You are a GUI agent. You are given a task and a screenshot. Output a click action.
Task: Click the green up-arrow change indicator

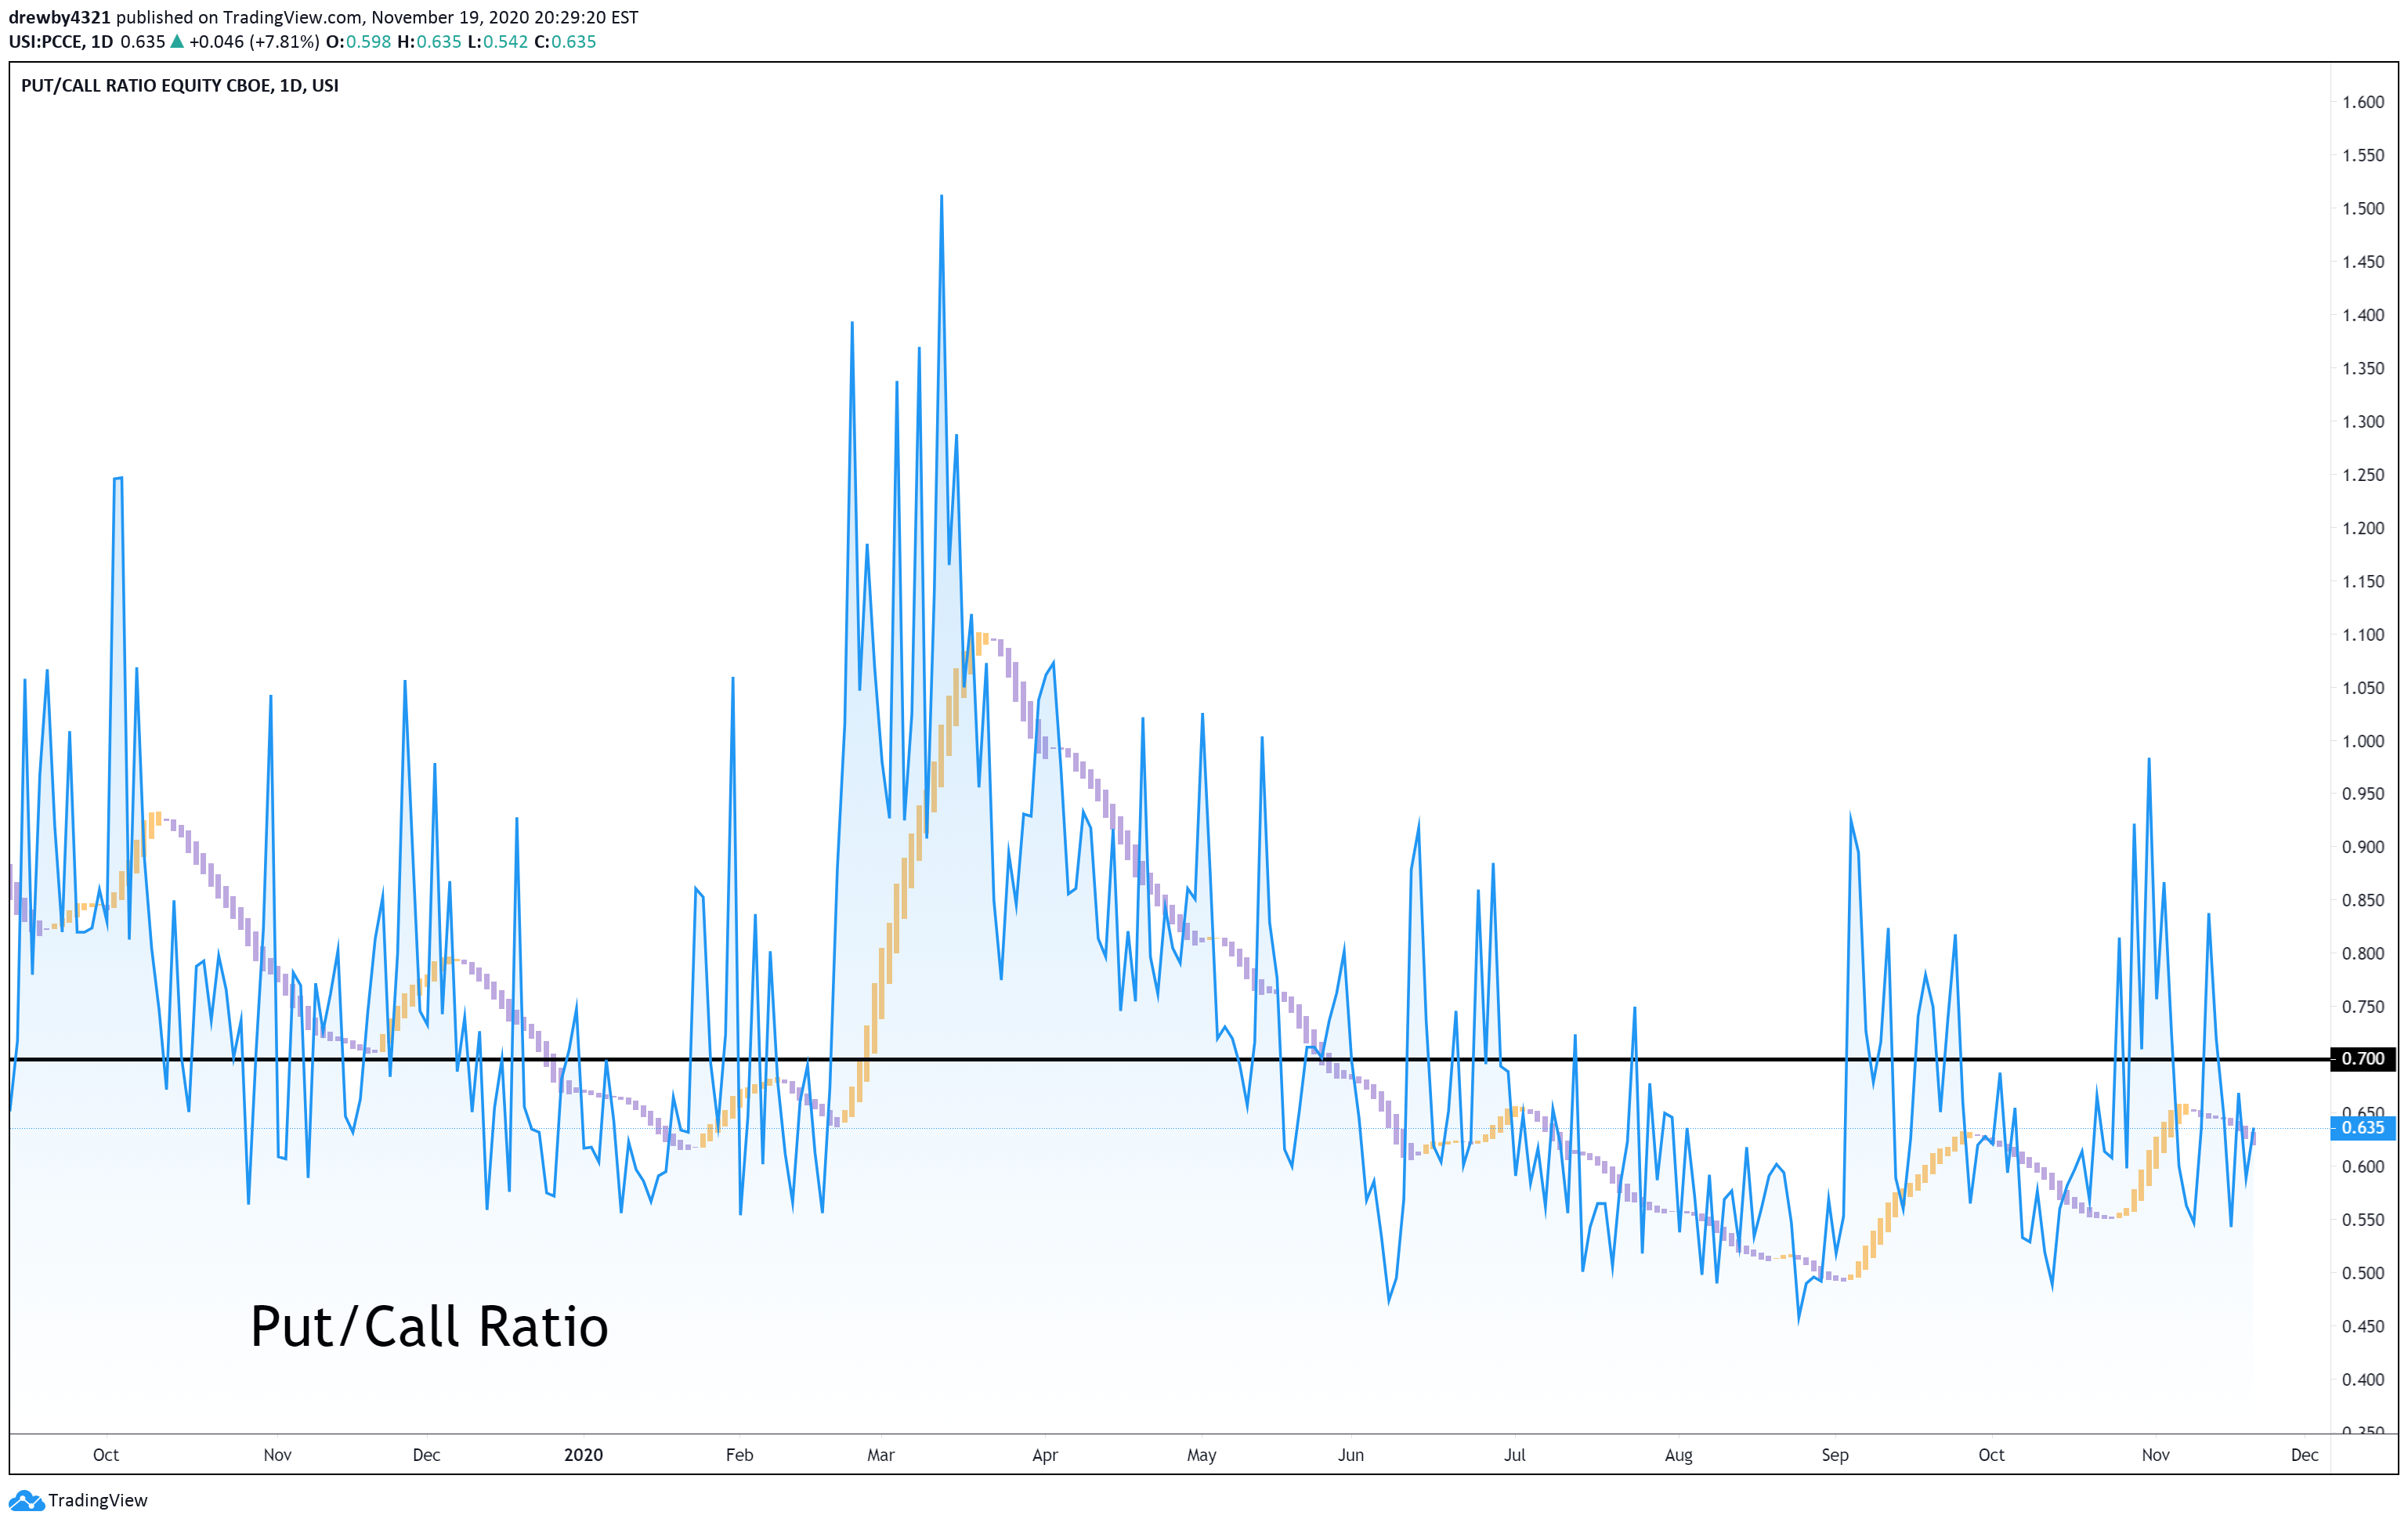[177, 42]
